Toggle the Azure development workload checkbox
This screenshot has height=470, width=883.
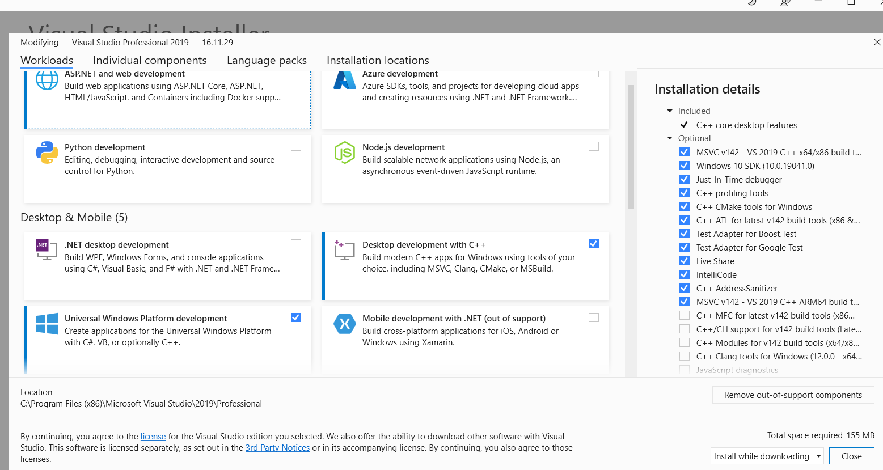click(x=594, y=73)
